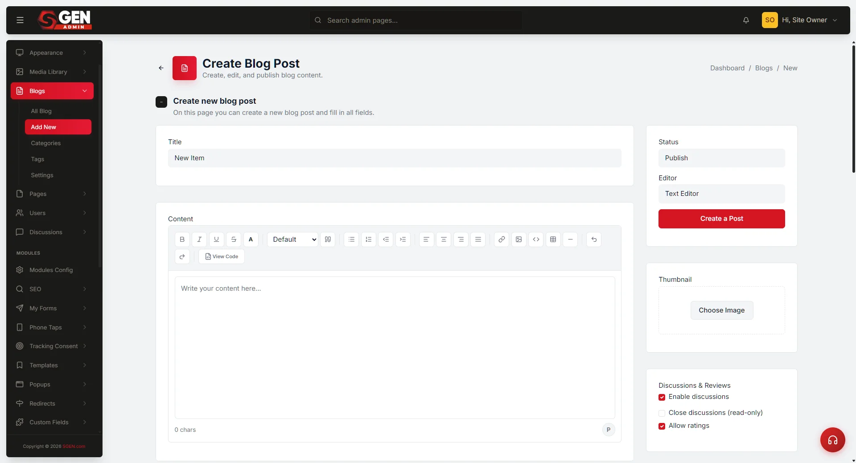Screen dimensions: 856x463
Task: Uncheck Allow ratings checkbox
Action: tap(662, 426)
